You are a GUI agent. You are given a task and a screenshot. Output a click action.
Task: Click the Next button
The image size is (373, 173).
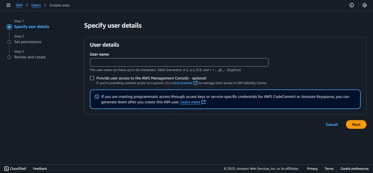(356, 124)
